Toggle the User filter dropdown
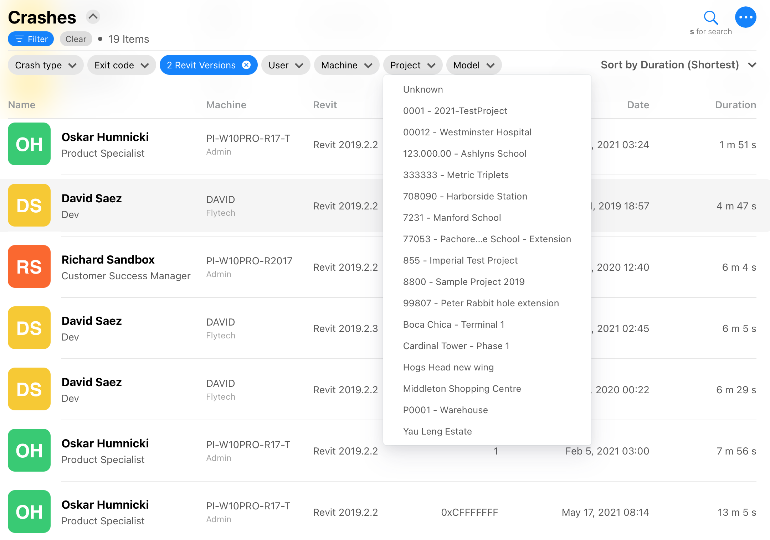770x540 pixels. 286,65
